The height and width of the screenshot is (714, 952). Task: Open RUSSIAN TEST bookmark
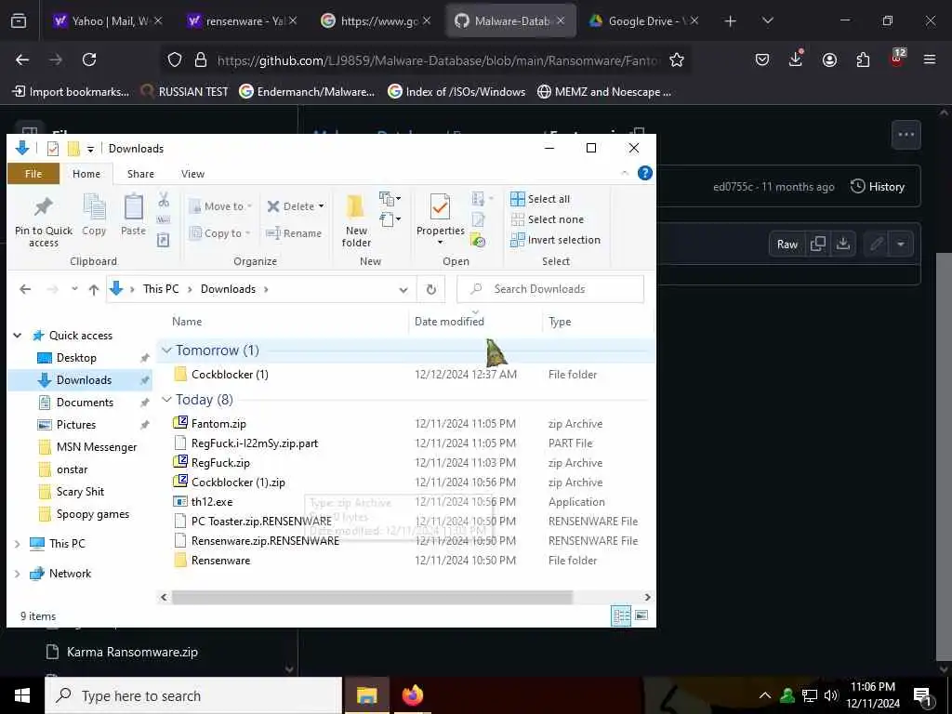click(x=184, y=92)
